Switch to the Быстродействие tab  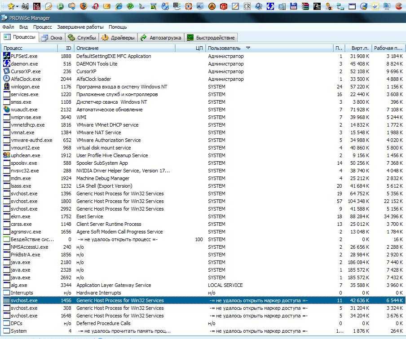click(211, 38)
